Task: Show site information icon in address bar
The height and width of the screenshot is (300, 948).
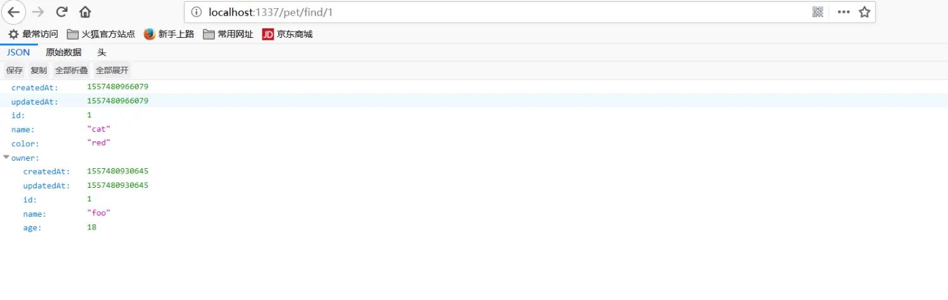Action: [x=197, y=12]
